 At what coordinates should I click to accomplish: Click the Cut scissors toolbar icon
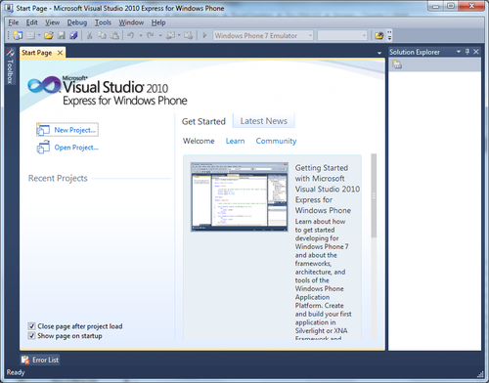89,35
